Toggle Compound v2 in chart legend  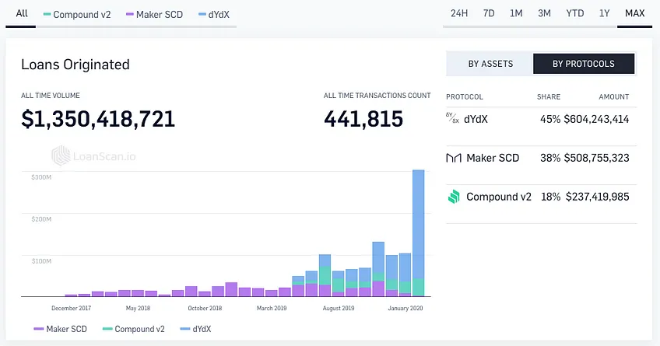tap(133, 329)
